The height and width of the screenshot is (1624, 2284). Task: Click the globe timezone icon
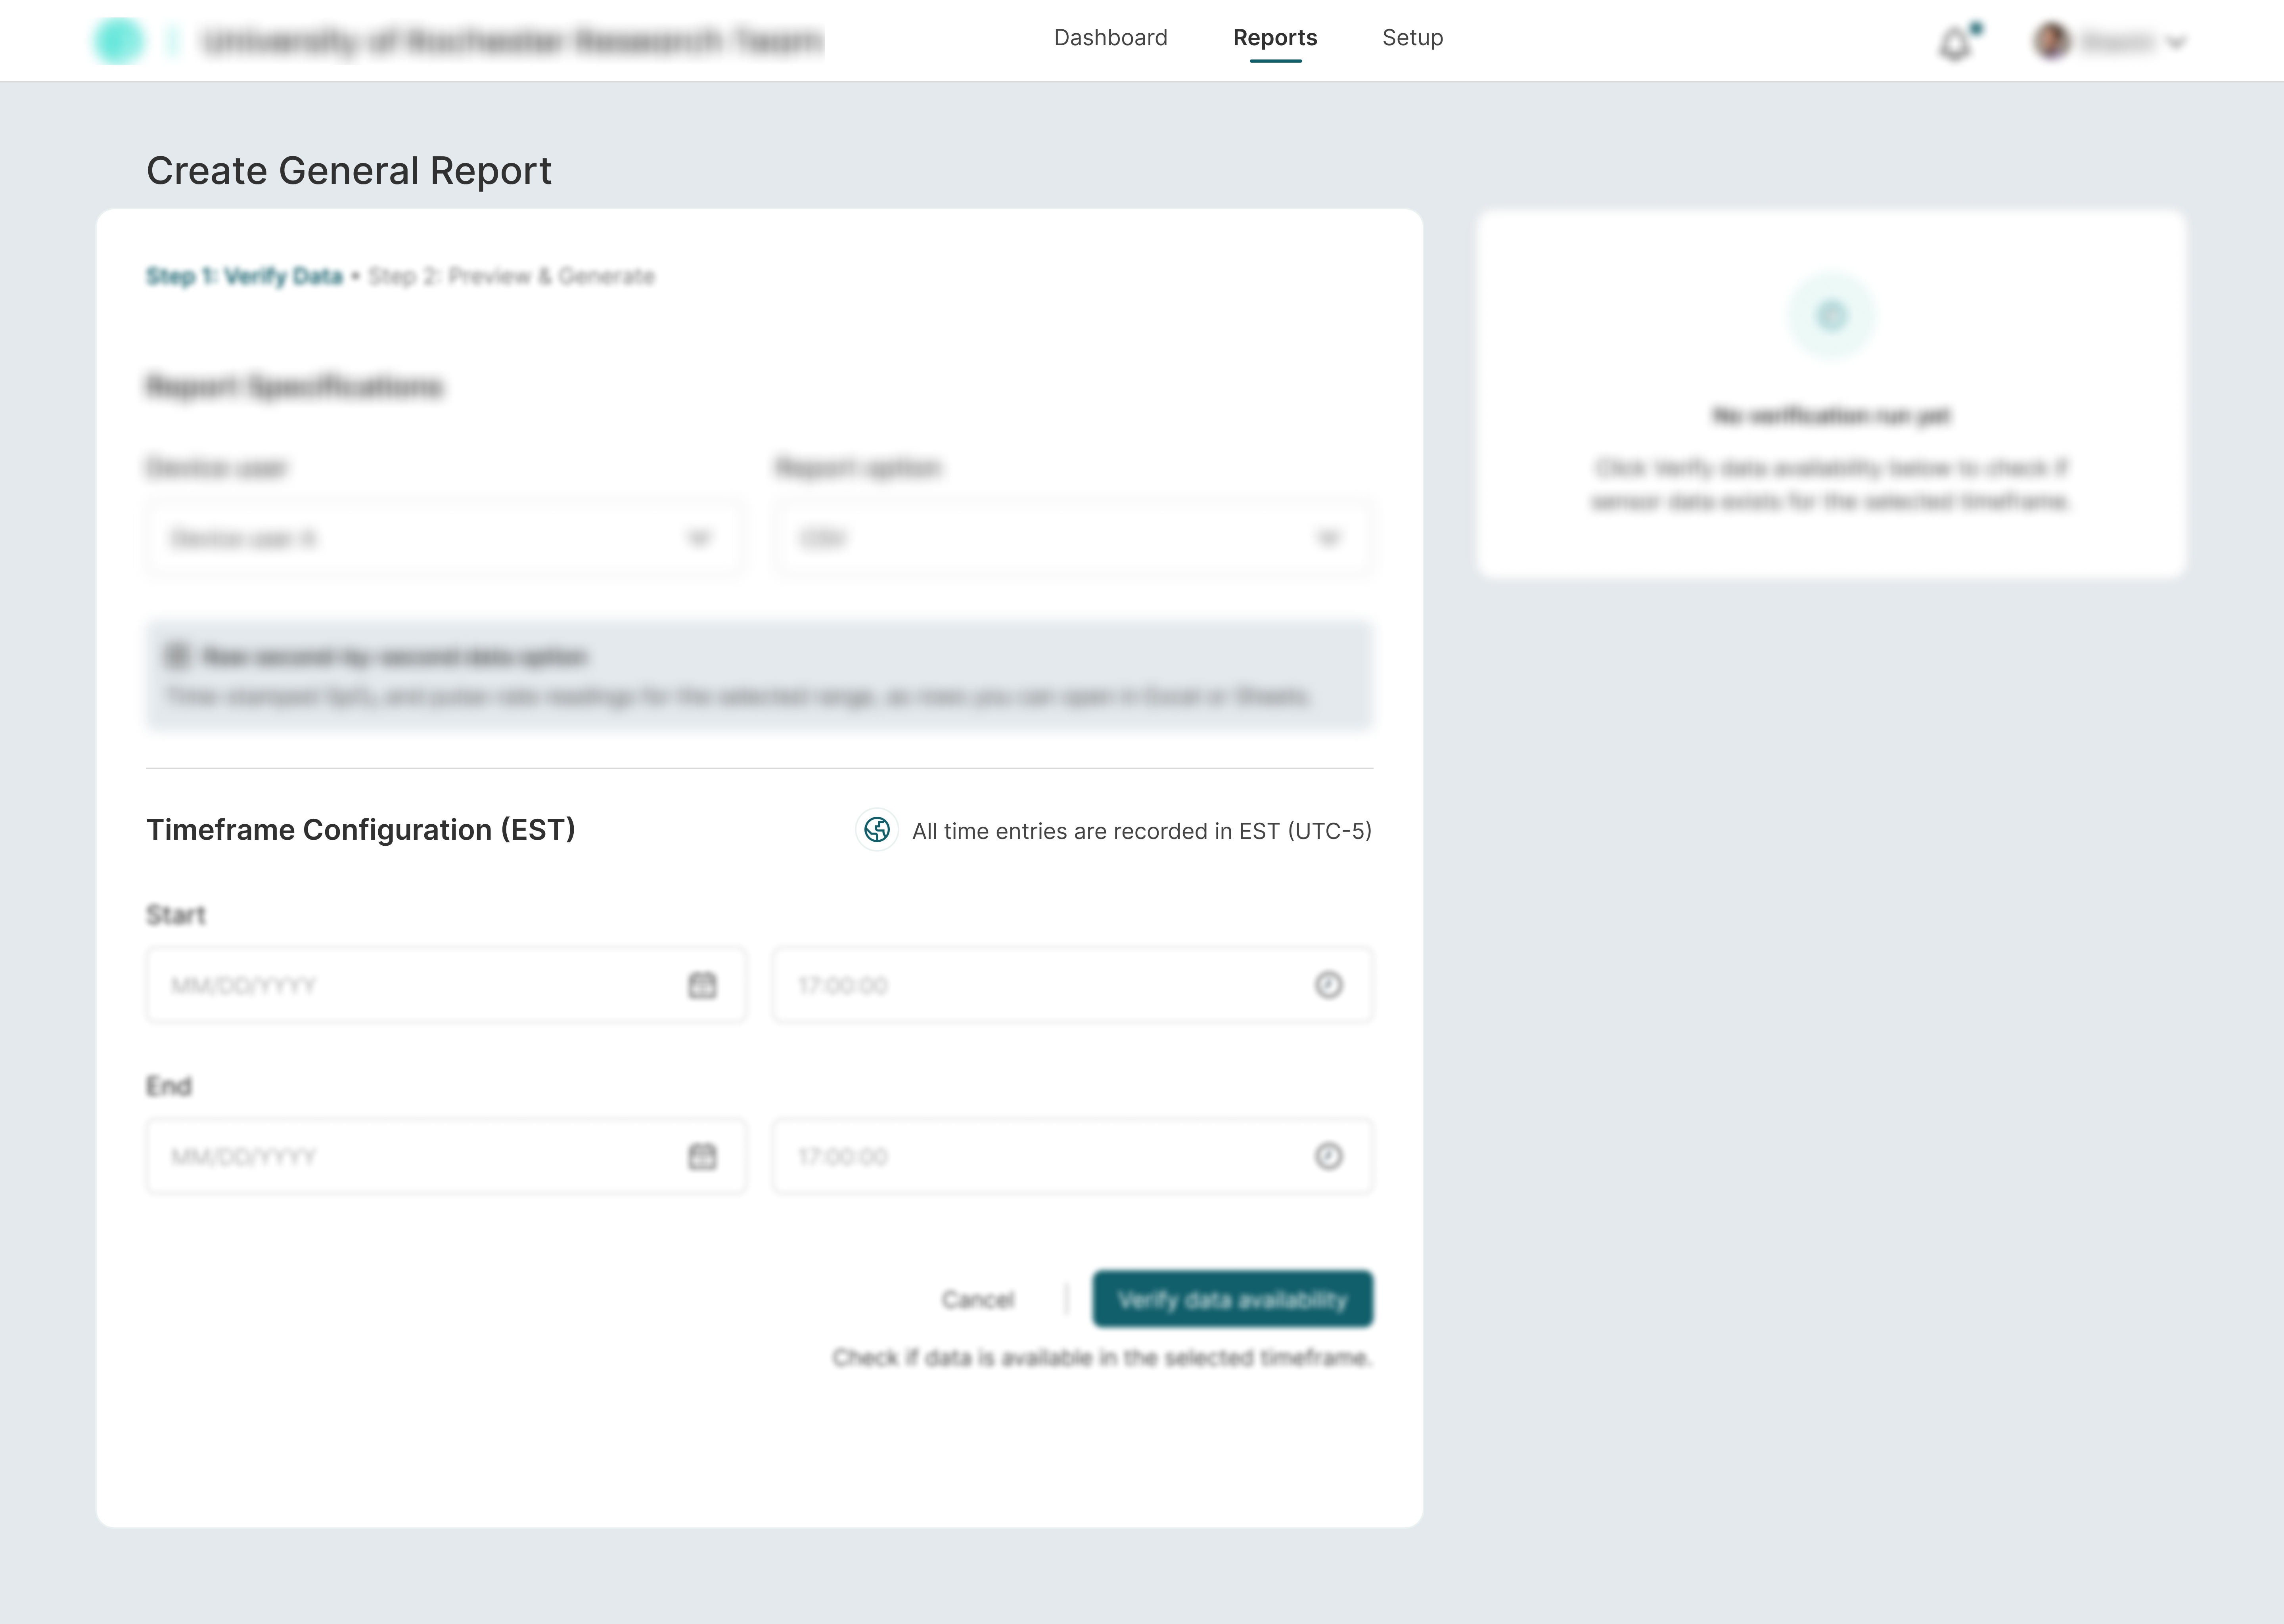pos(877,830)
